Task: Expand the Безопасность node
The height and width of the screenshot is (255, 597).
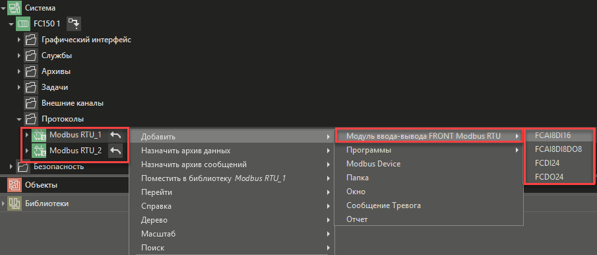Action: (11, 167)
